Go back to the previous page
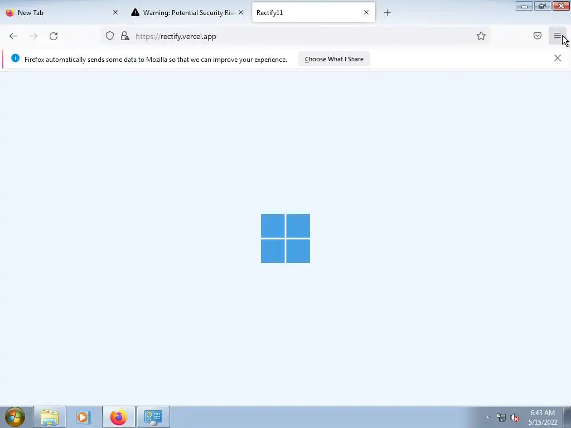Screen dimensions: 571x428 coord(13,36)
